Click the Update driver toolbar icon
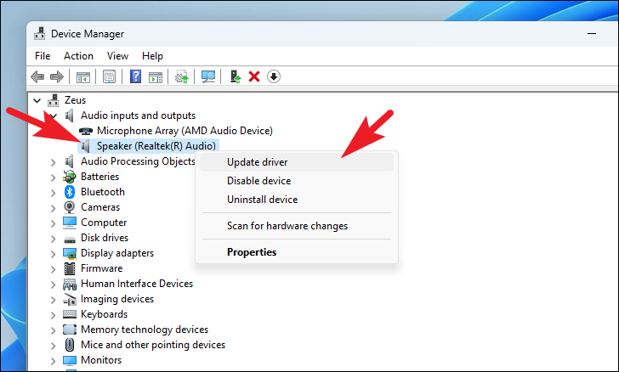 (x=236, y=76)
